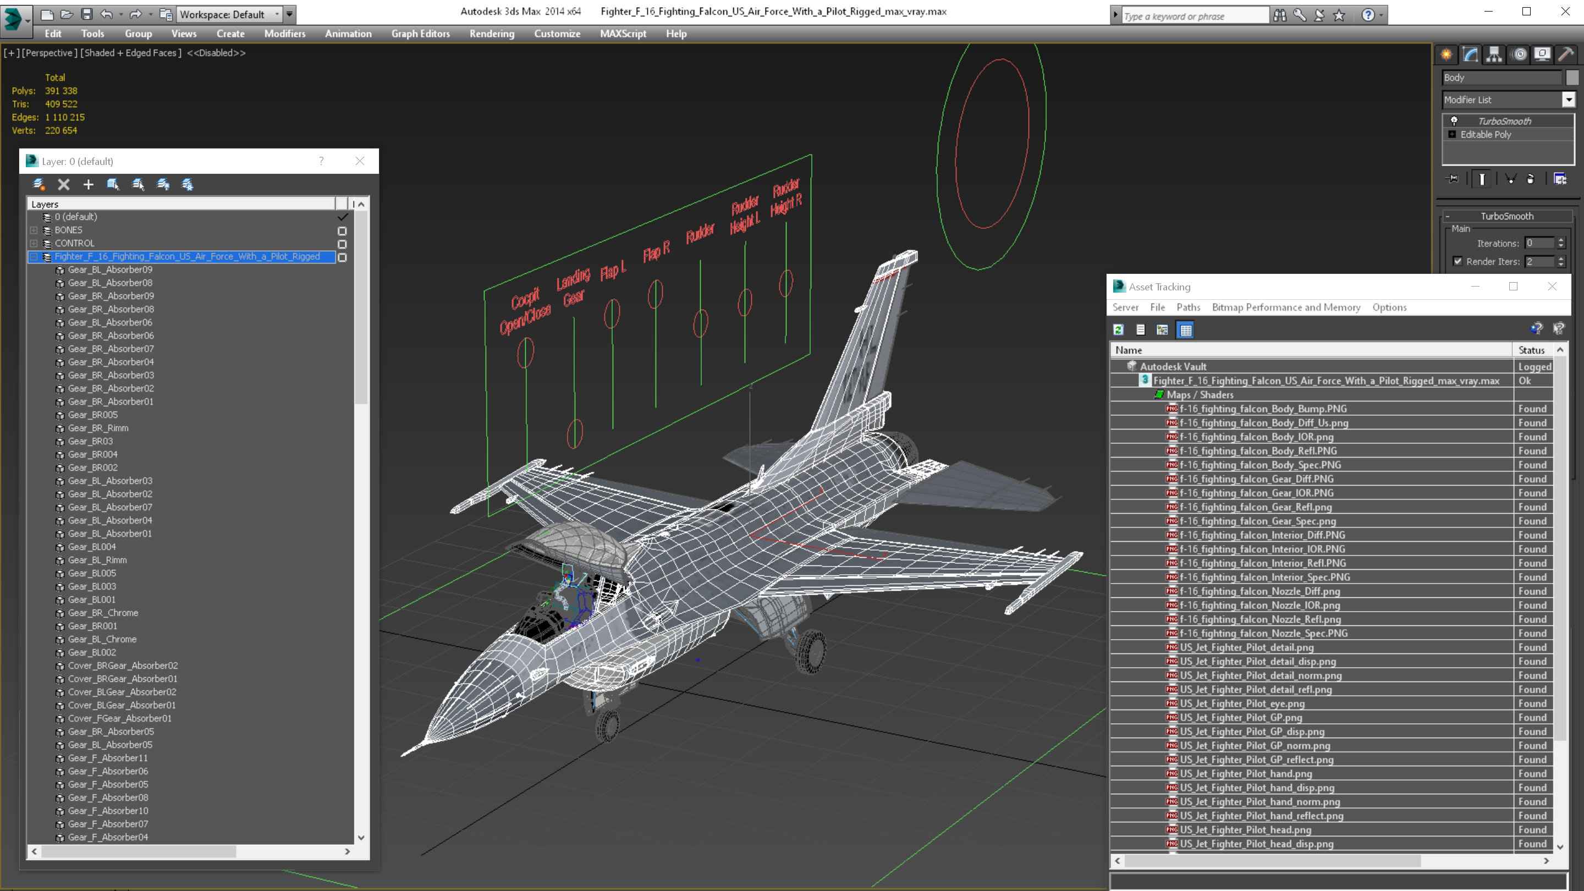The width and height of the screenshot is (1584, 891).
Task: Click Add Selected Objects plus icon
Action: tap(89, 184)
